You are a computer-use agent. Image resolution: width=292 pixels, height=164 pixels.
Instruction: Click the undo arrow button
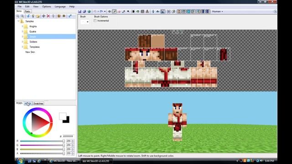pyautogui.click(x=95, y=11)
